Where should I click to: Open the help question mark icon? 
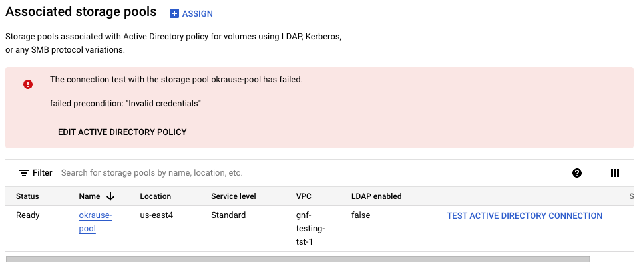(577, 173)
